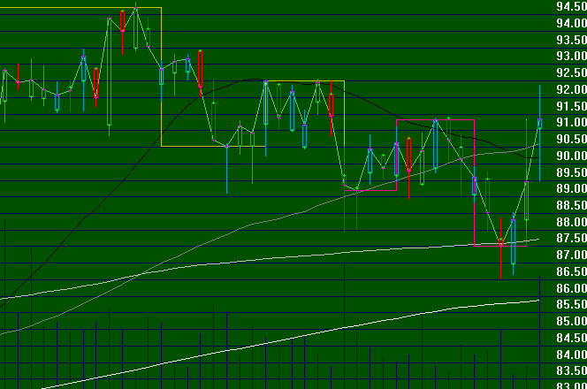Viewport: 587px width, 389px height.
Task: Click the 89.50 price level label
Action: [x=572, y=172]
